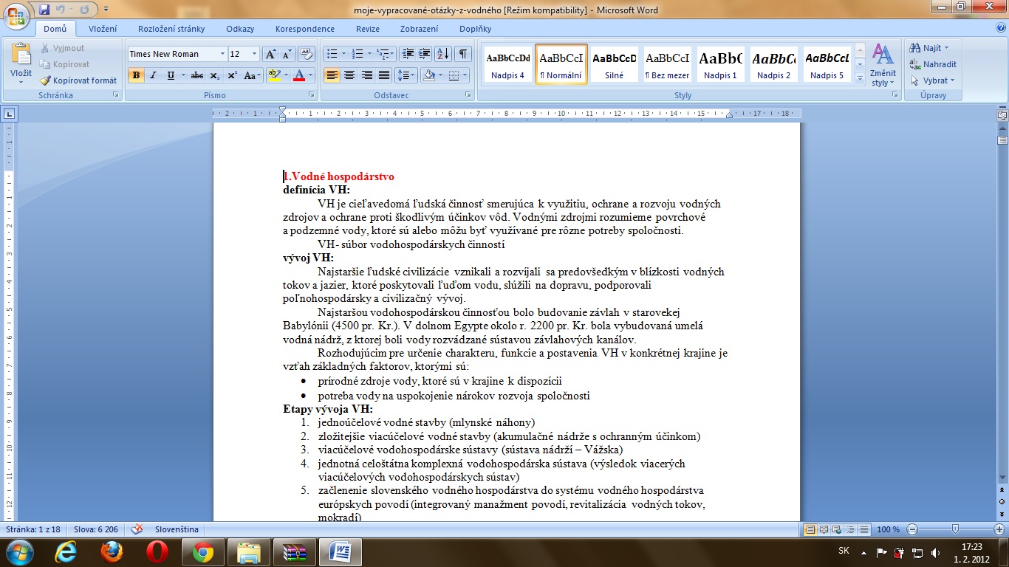Toggle italic formatting
The image size is (1009, 567).
click(x=154, y=75)
